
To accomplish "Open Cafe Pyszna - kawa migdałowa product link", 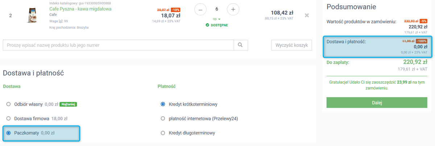I will pos(80,9).
